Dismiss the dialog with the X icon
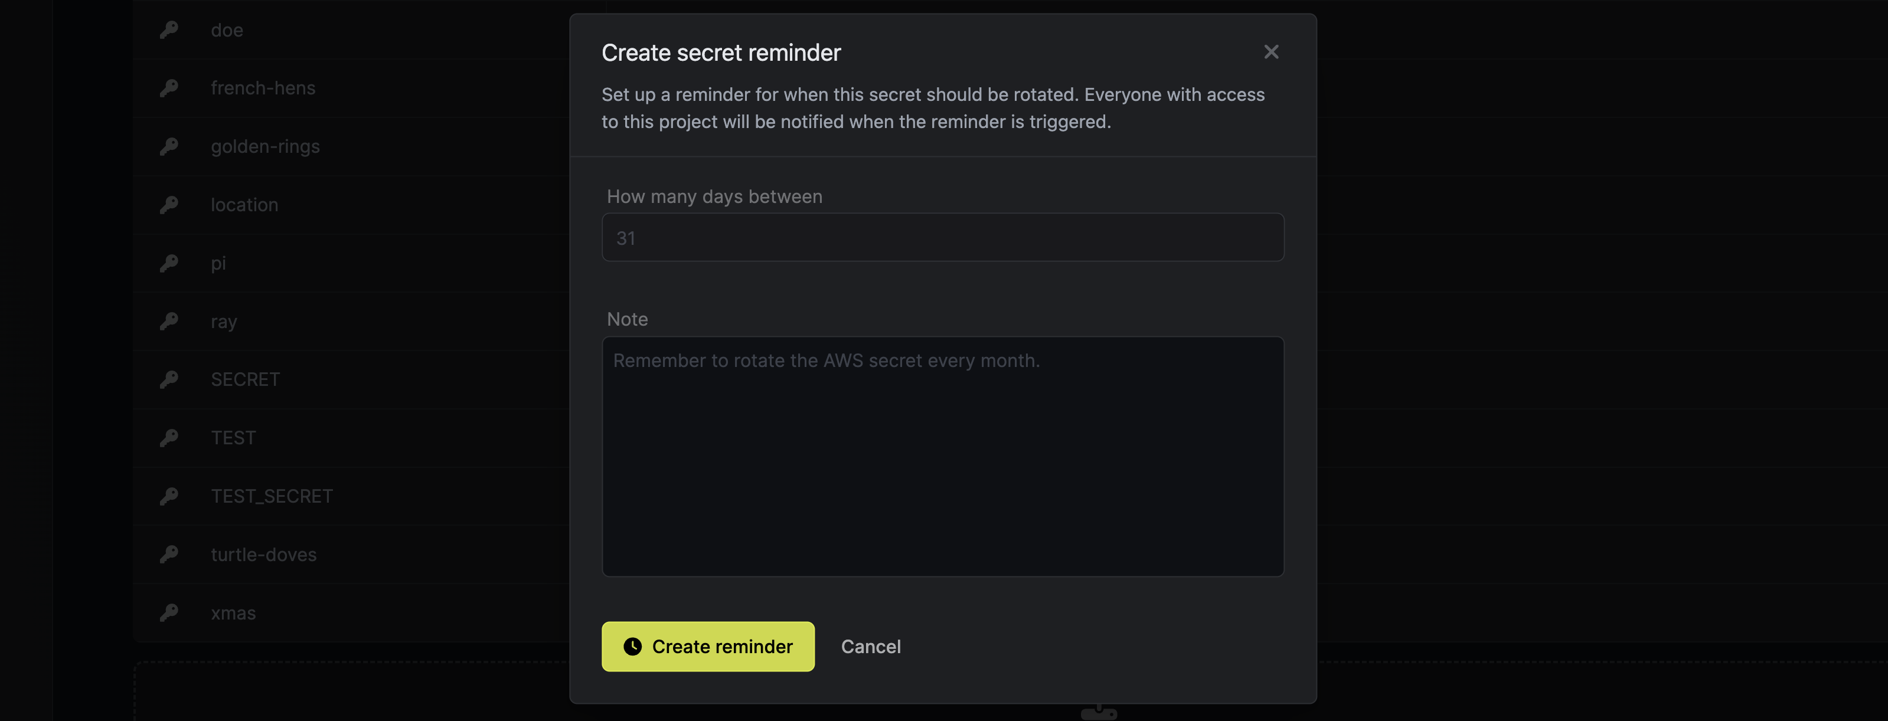1888x721 pixels. tap(1271, 51)
